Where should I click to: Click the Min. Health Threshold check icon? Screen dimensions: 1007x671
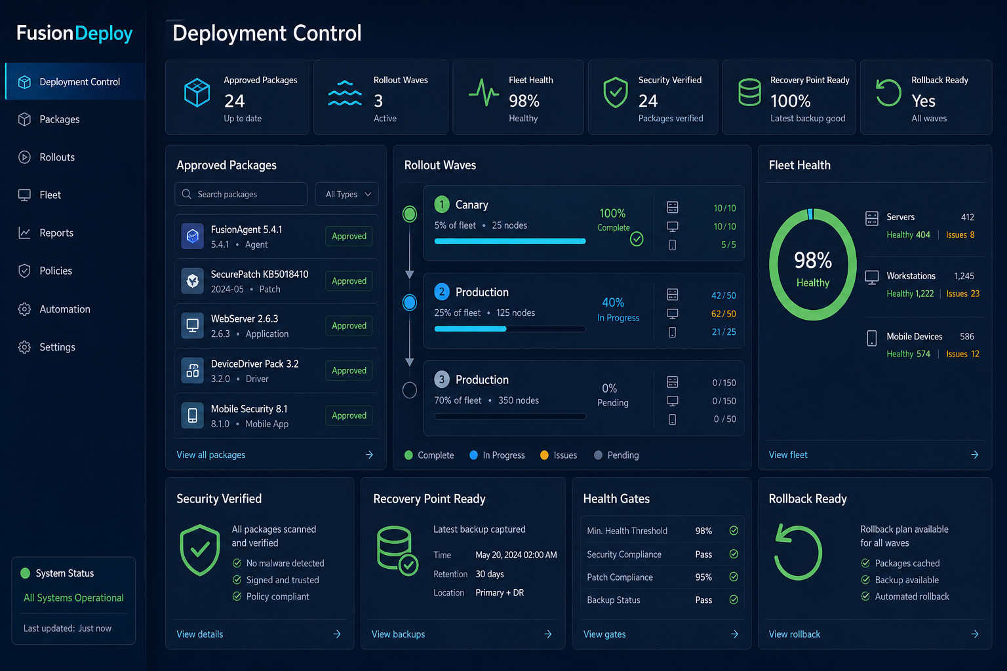tap(734, 531)
